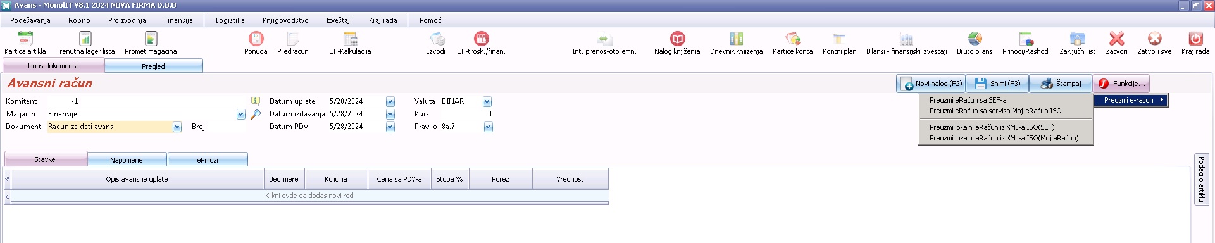Open Zaključni list icon

pos(1077,39)
